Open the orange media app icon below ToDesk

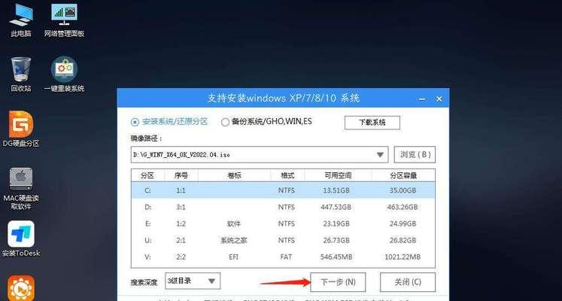(x=21, y=288)
